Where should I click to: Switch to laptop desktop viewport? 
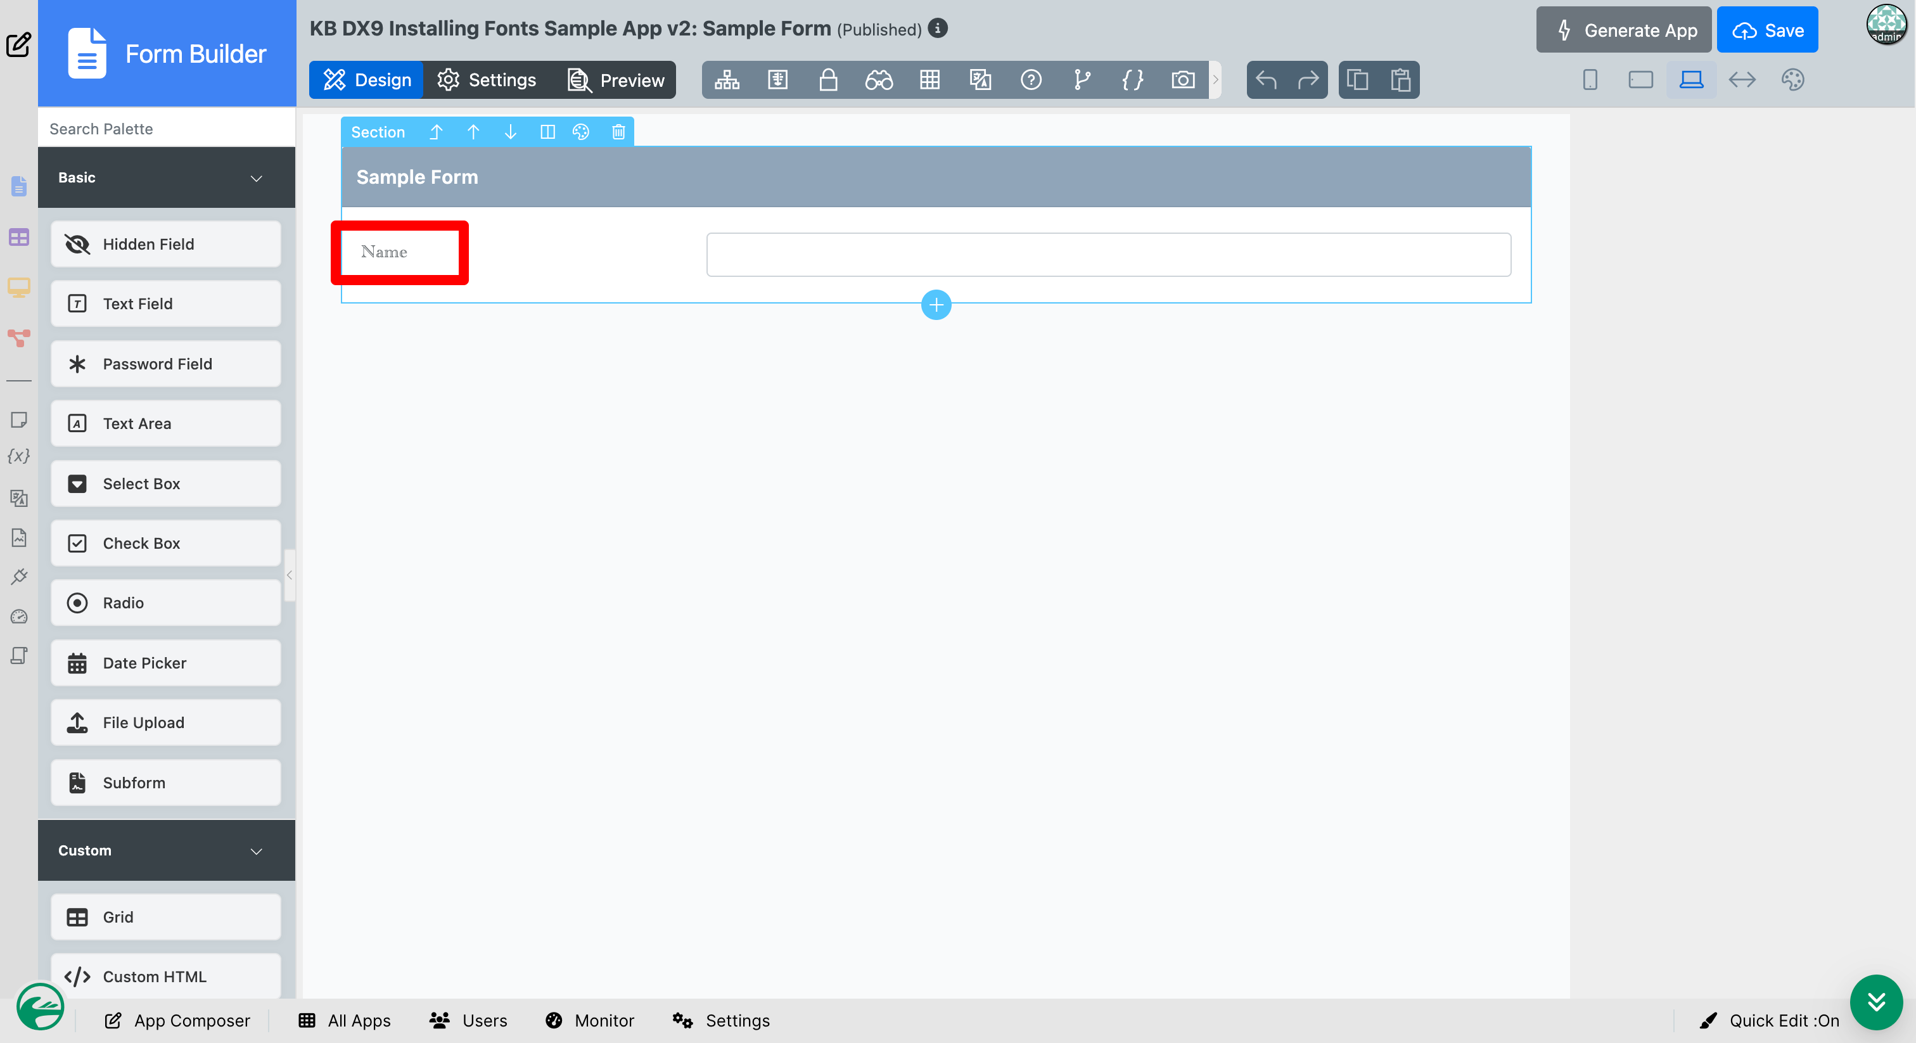[x=1690, y=80]
